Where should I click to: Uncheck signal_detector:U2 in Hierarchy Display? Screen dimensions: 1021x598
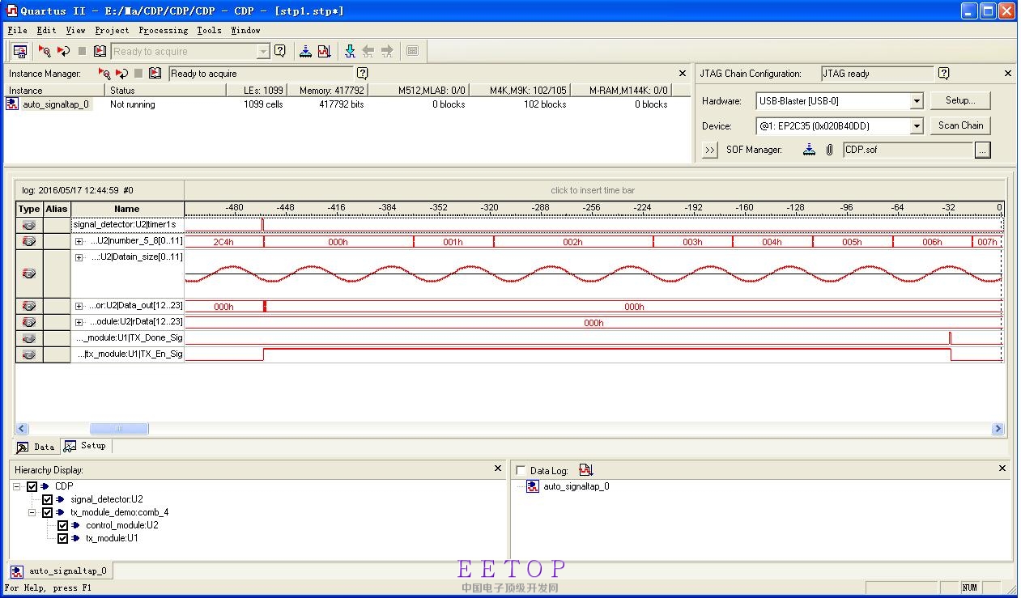click(48, 499)
